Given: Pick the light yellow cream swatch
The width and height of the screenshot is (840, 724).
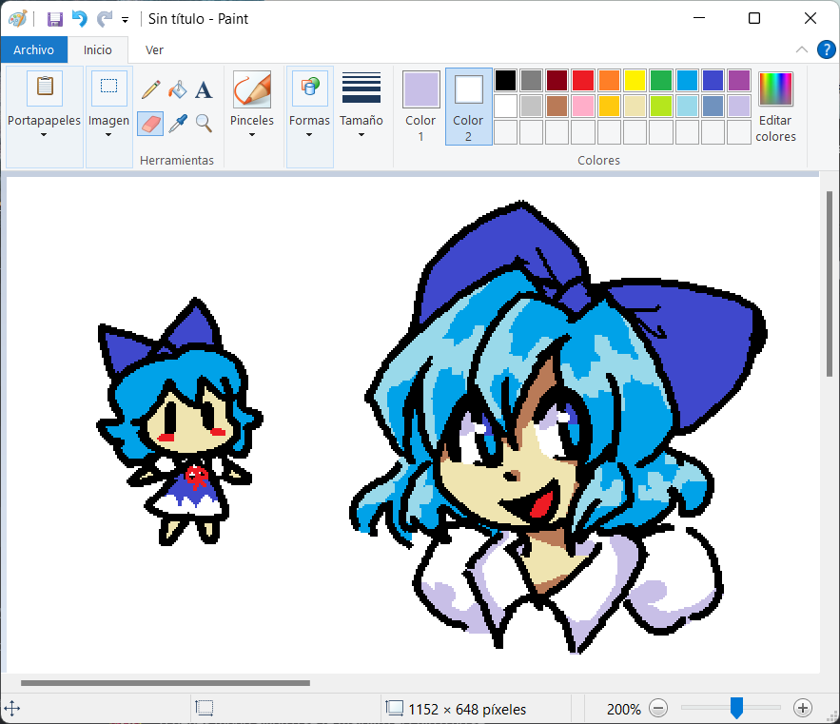Looking at the screenshot, I should 635,107.
